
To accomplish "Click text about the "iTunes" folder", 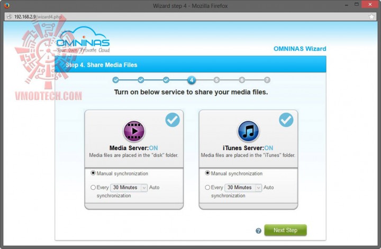I will pyautogui.click(x=248, y=155).
